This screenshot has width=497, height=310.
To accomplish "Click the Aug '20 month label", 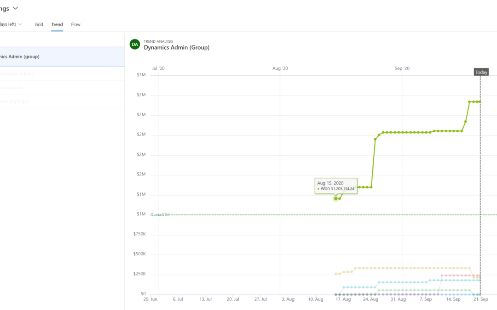I will [280, 68].
